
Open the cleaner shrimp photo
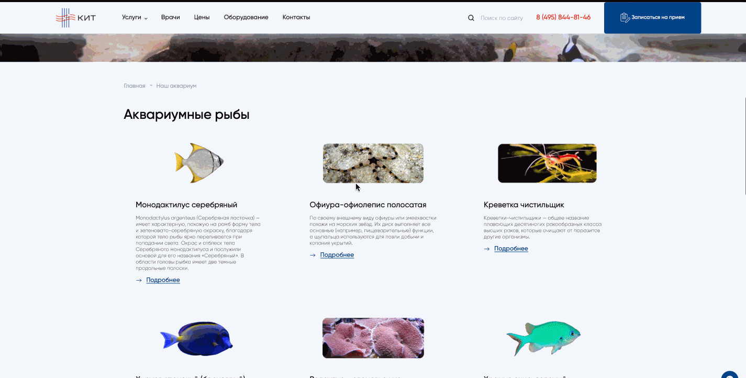[547, 163]
